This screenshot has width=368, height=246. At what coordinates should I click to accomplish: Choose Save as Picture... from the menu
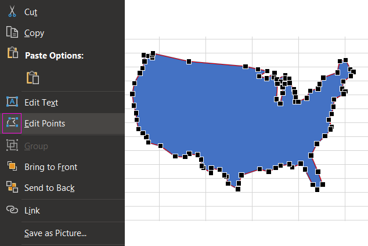[56, 233]
